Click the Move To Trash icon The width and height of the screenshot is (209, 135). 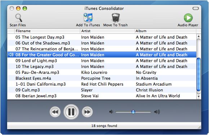[x=116, y=18]
